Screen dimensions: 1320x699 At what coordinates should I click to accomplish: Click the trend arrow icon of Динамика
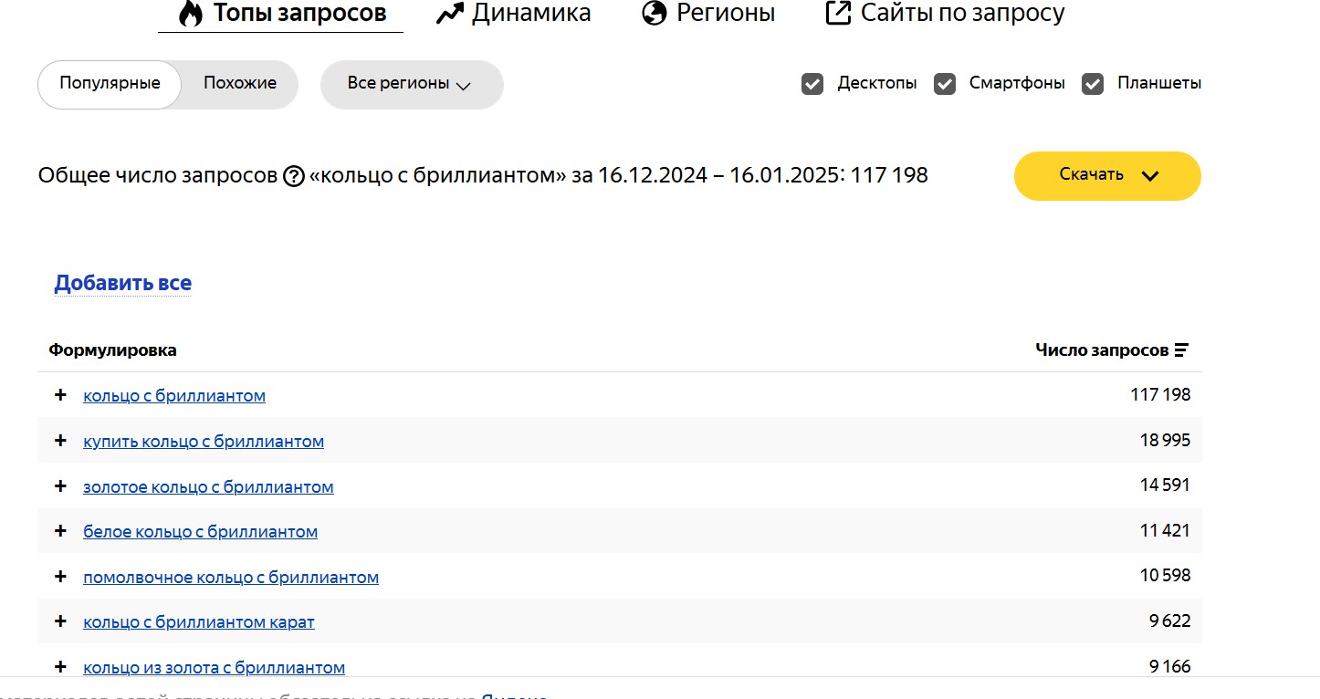tap(450, 14)
